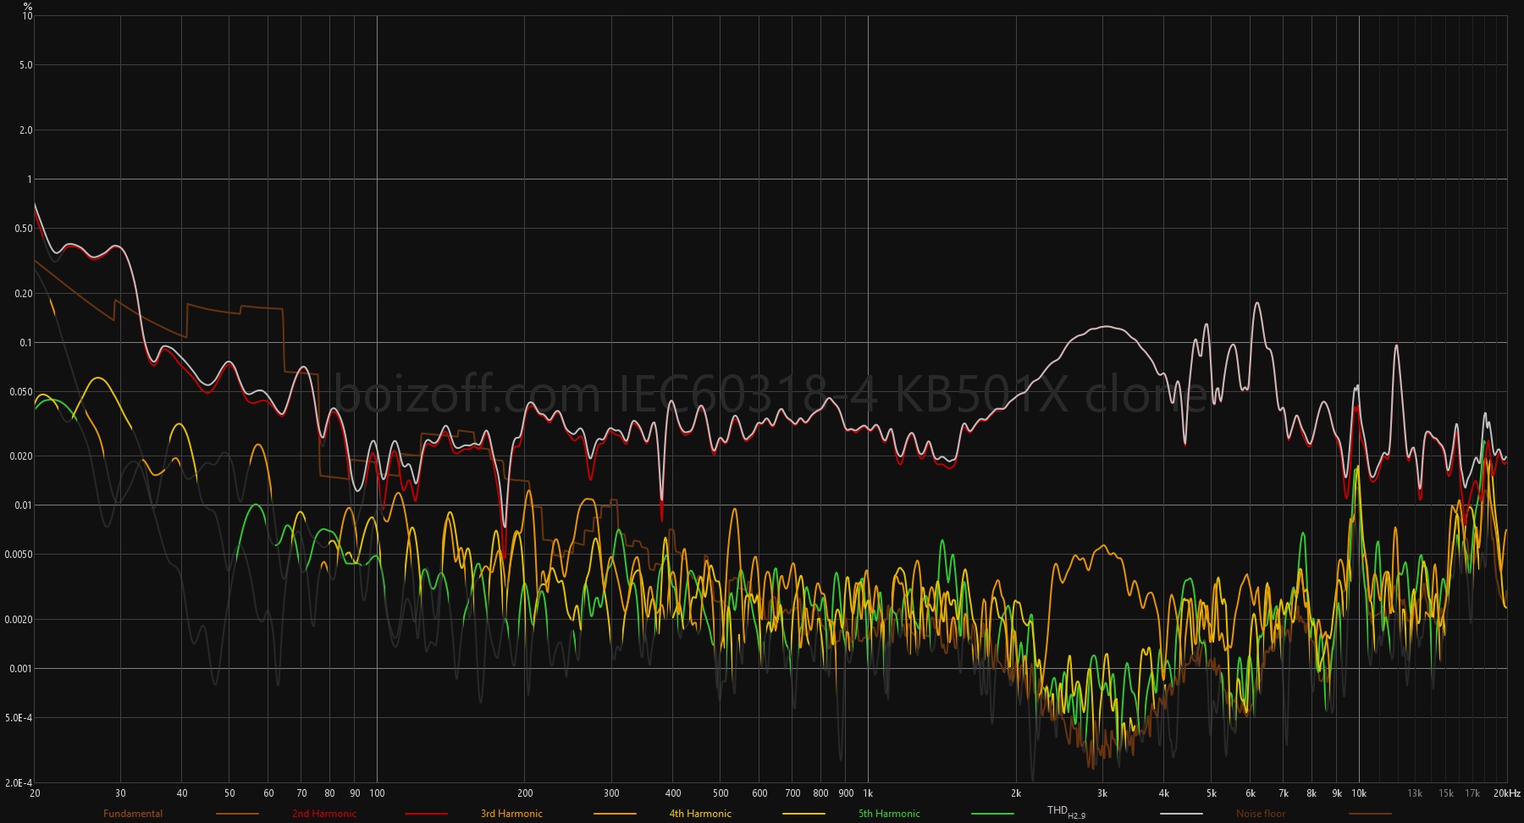Image resolution: width=1524 pixels, height=823 pixels.
Task: Toggle the Noise floor legend label
Action: (x=1261, y=814)
